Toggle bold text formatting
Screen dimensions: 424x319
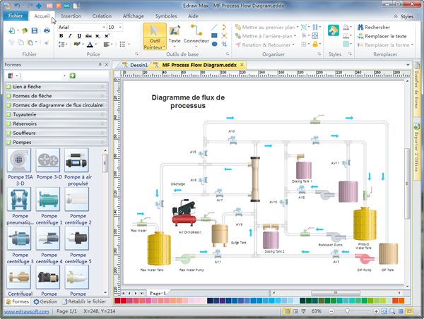(x=61, y=36)
